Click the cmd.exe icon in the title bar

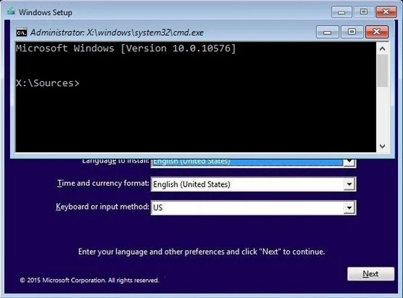(20, 32)
